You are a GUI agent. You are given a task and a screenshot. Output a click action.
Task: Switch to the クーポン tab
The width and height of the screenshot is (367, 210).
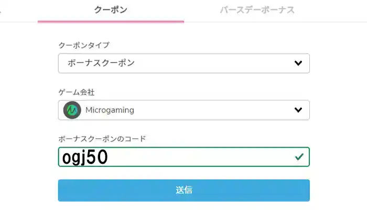coord(111,10)
